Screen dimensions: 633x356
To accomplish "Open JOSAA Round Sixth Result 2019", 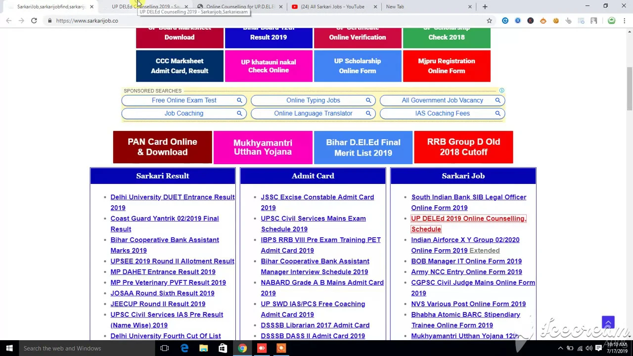I will pos(162,293).
